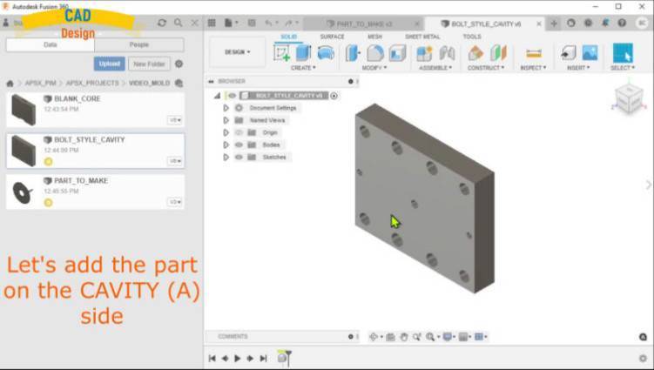This screenshot has height=370, width=654.
Task: Expand the Named Views tree node
Action: (226, 120)
